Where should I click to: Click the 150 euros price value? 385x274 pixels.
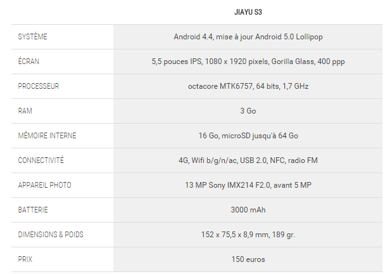point(248,259)
